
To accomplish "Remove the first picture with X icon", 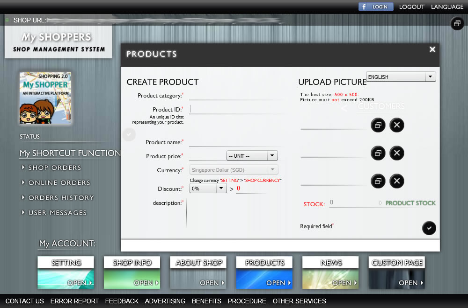I will (x=396, y=125).
